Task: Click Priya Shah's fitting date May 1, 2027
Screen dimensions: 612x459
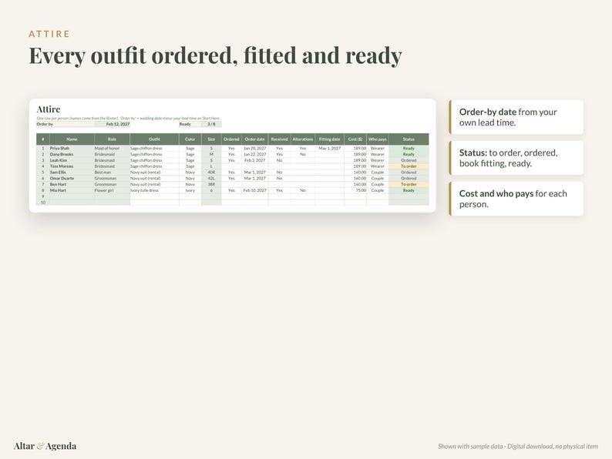Action: (329, 148)
